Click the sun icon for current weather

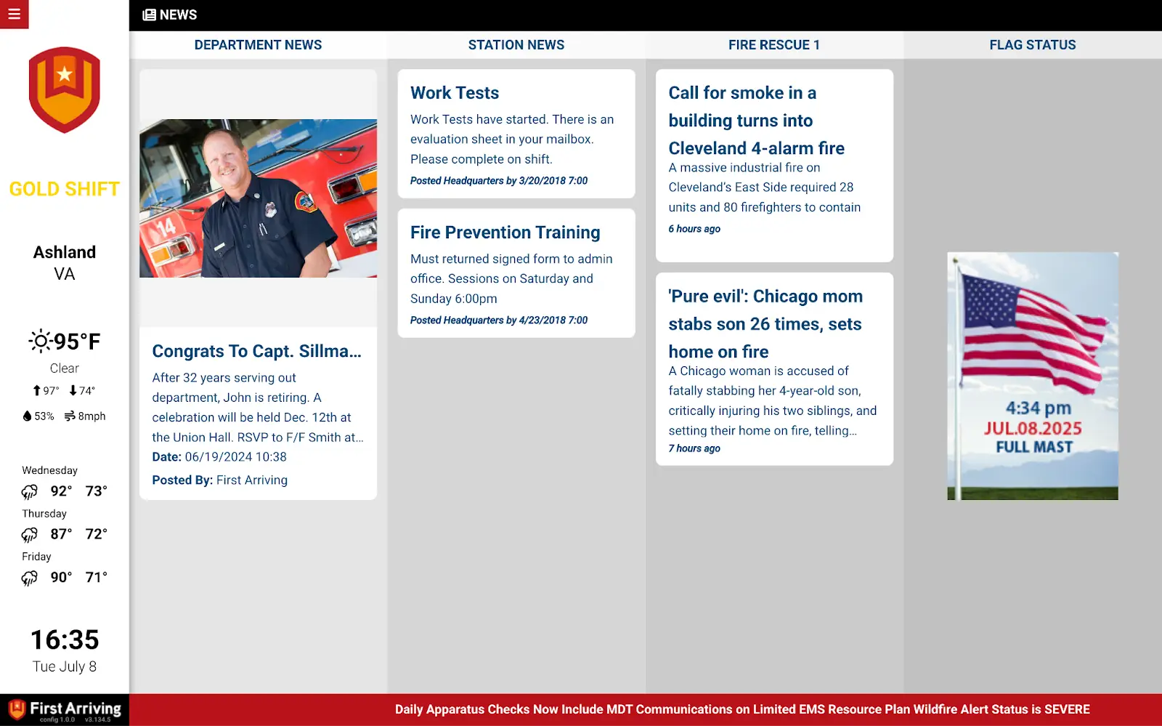click(x=40, y=341)
